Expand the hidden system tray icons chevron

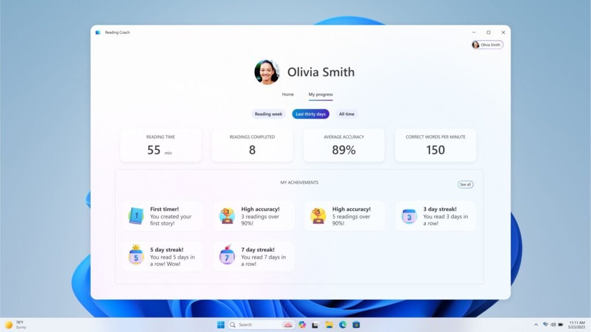point(536,325)
